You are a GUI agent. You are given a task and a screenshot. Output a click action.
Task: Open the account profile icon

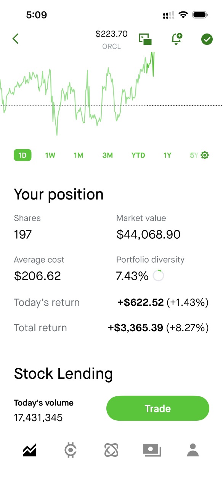[193, 450]
